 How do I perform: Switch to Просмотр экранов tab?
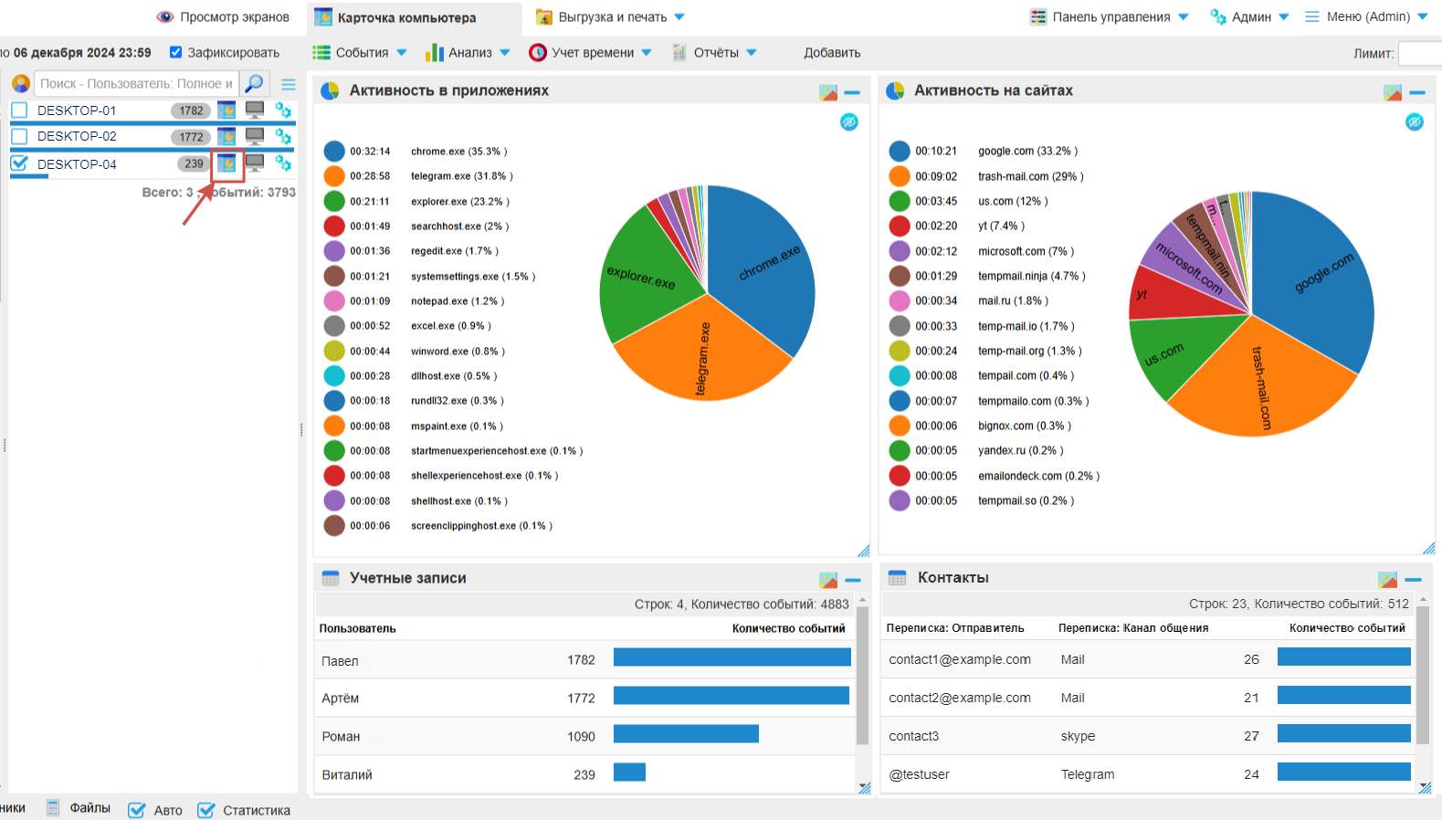[224, 16]
